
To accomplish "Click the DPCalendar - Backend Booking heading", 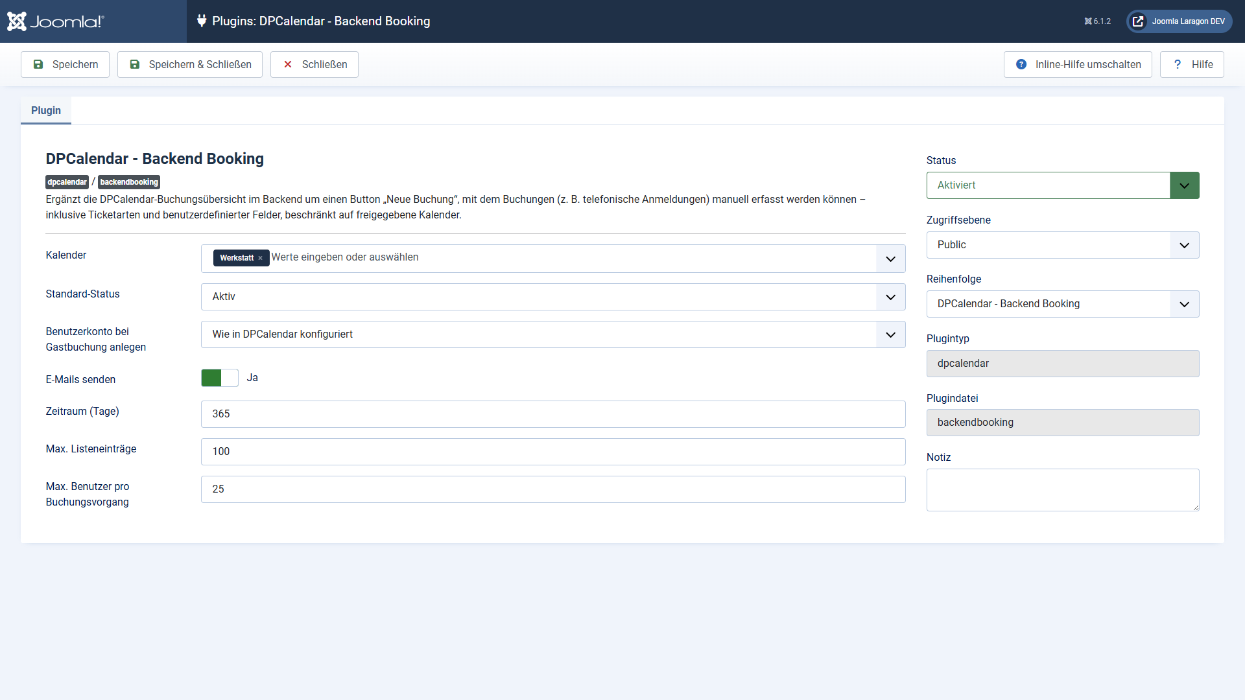I will (155, 159).
